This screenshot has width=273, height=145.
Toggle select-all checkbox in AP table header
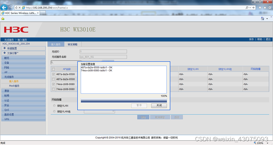[x=53, y=69]
